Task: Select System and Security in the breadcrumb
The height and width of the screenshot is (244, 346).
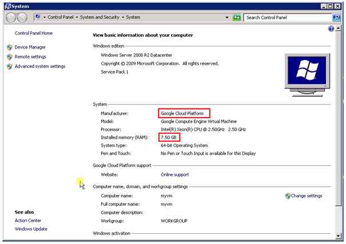Action: click(x=100, y=17)
